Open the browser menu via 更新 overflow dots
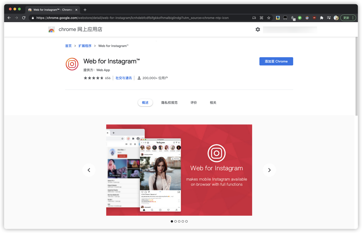 [x=353, y=18]
